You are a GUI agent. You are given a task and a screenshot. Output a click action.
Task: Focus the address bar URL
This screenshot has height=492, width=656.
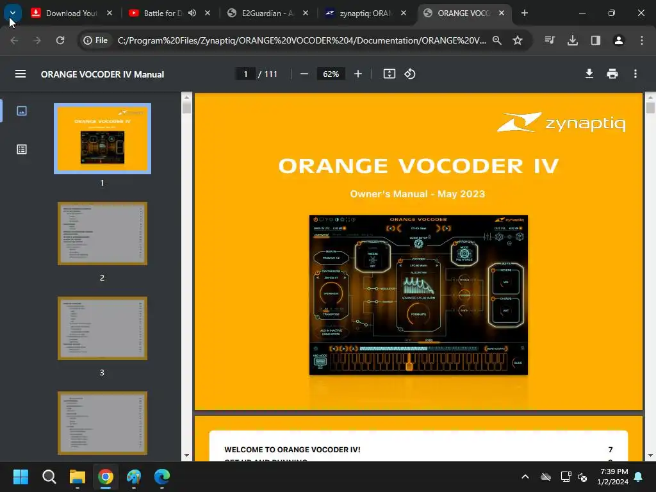click(302, 40)
